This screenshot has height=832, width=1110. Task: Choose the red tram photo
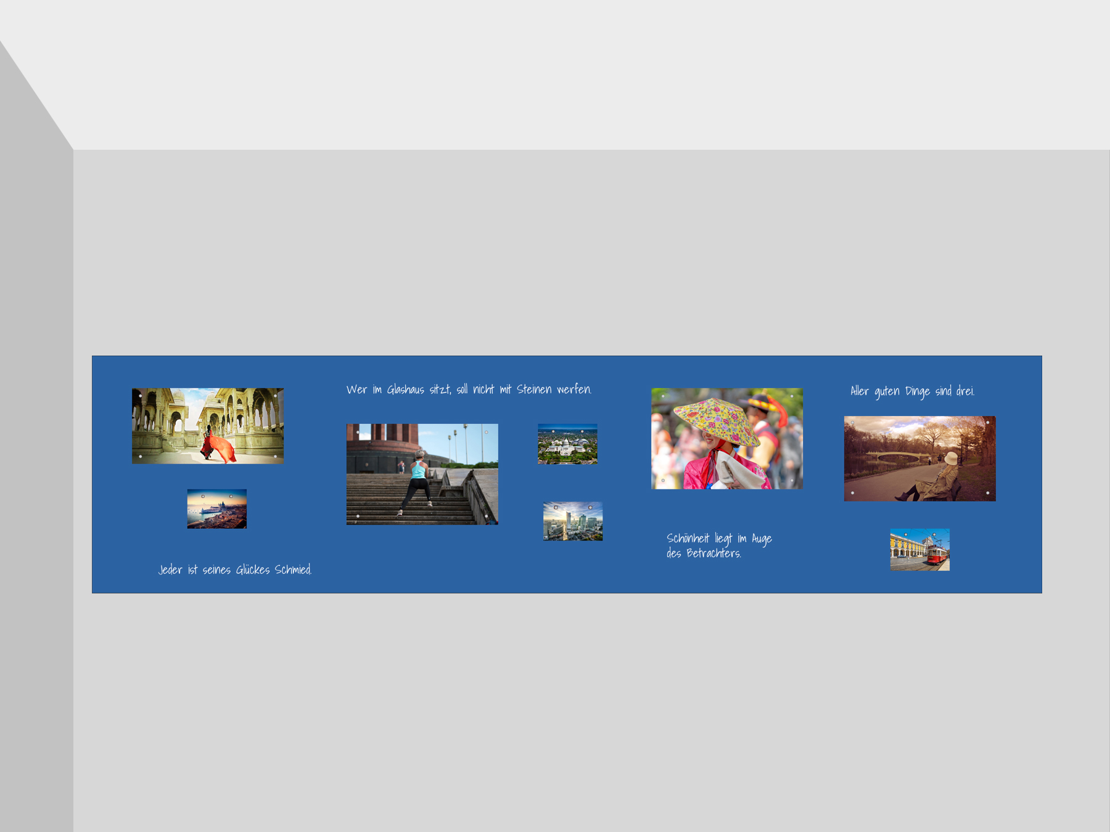click(x=919, y=550)
